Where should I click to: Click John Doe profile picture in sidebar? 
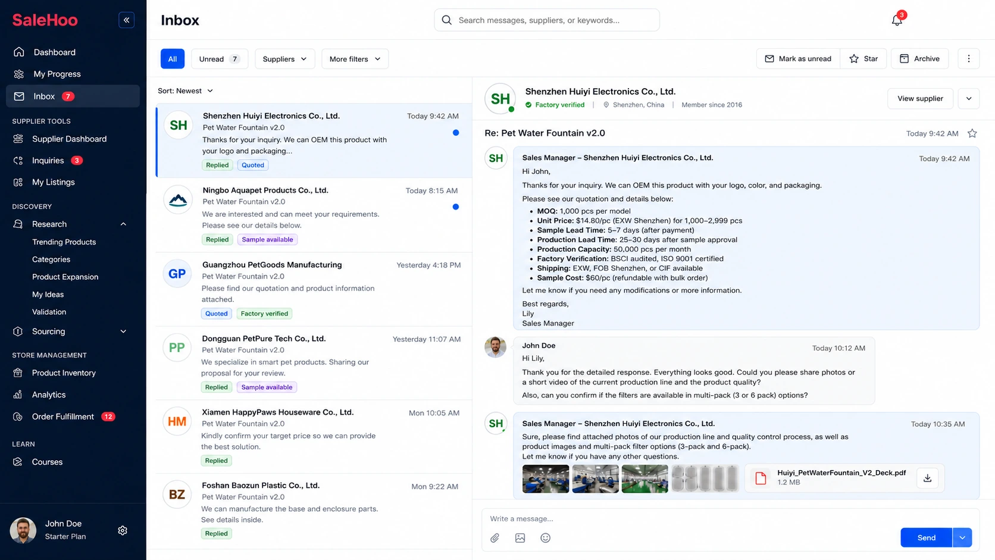(x=23, y=530)
